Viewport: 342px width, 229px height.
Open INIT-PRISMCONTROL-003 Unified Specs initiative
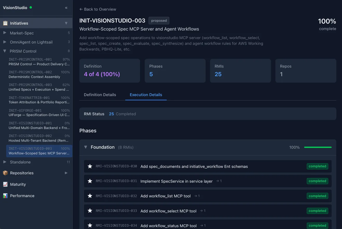[39, 87]
